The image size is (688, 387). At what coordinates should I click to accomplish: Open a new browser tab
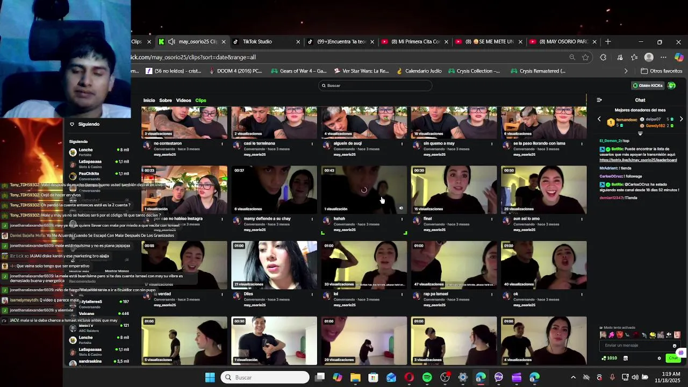[x=608, y=41]
